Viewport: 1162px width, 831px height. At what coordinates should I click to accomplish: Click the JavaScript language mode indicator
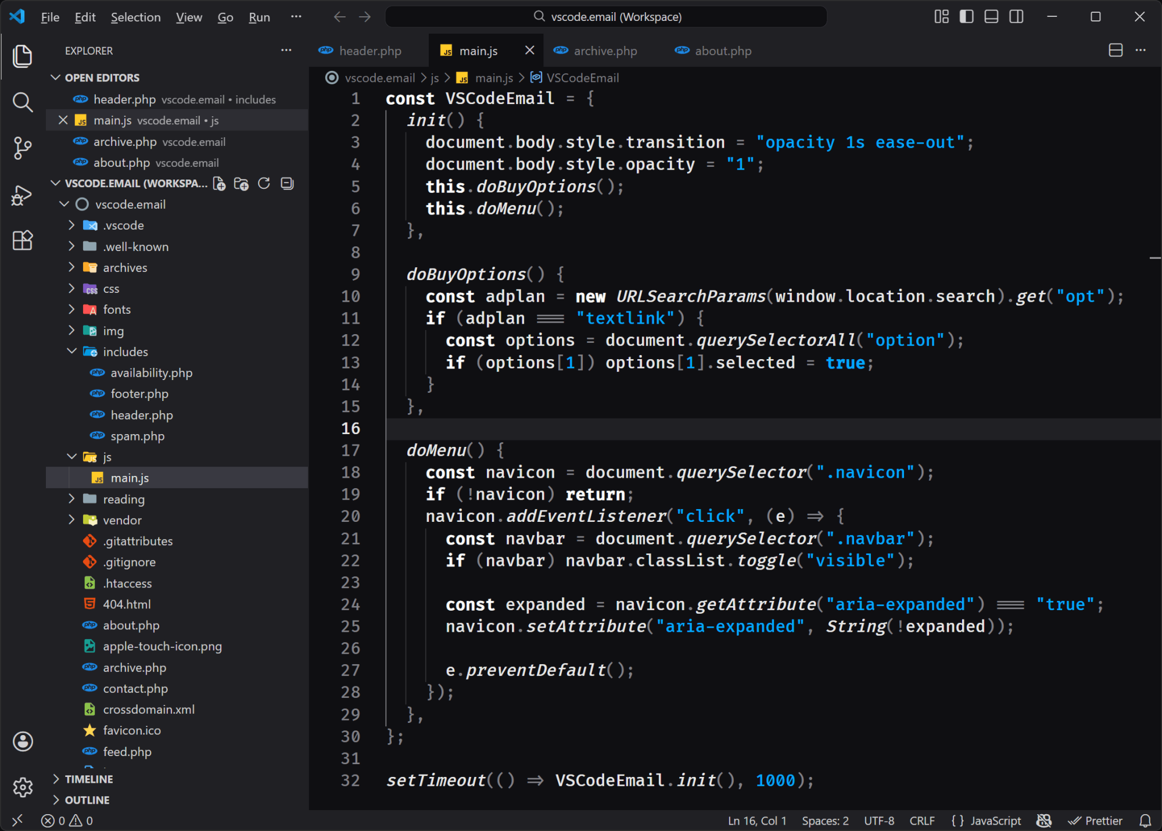pyautogui.click(x=996, y=821)
